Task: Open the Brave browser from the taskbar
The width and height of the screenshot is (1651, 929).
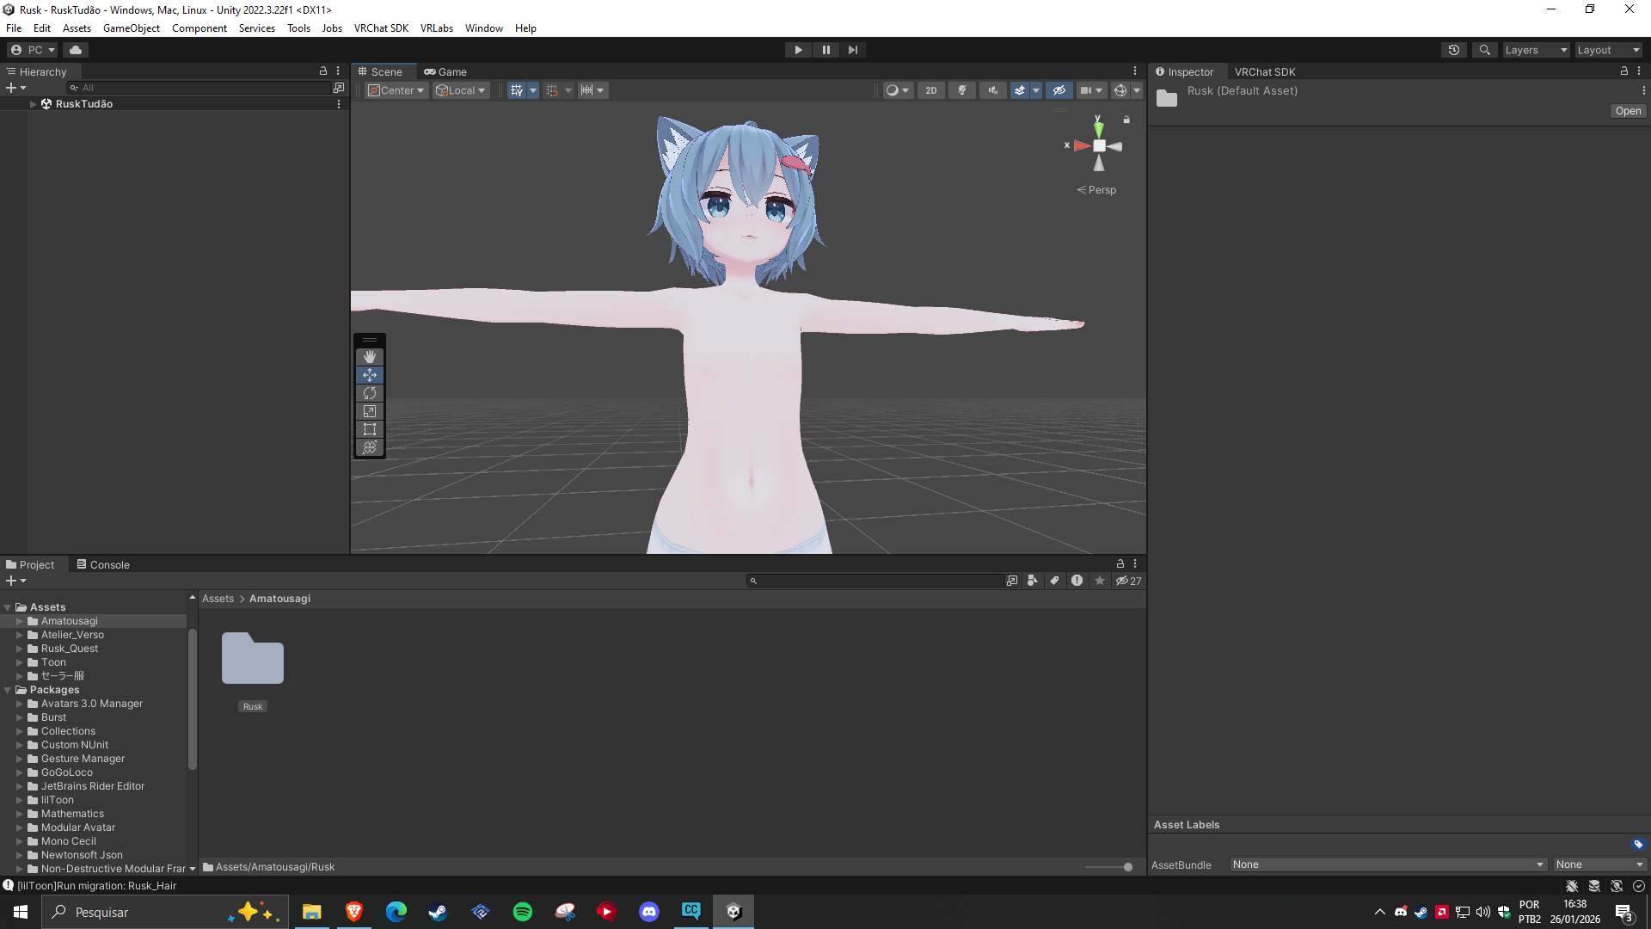Action: (x=354, y=912)
